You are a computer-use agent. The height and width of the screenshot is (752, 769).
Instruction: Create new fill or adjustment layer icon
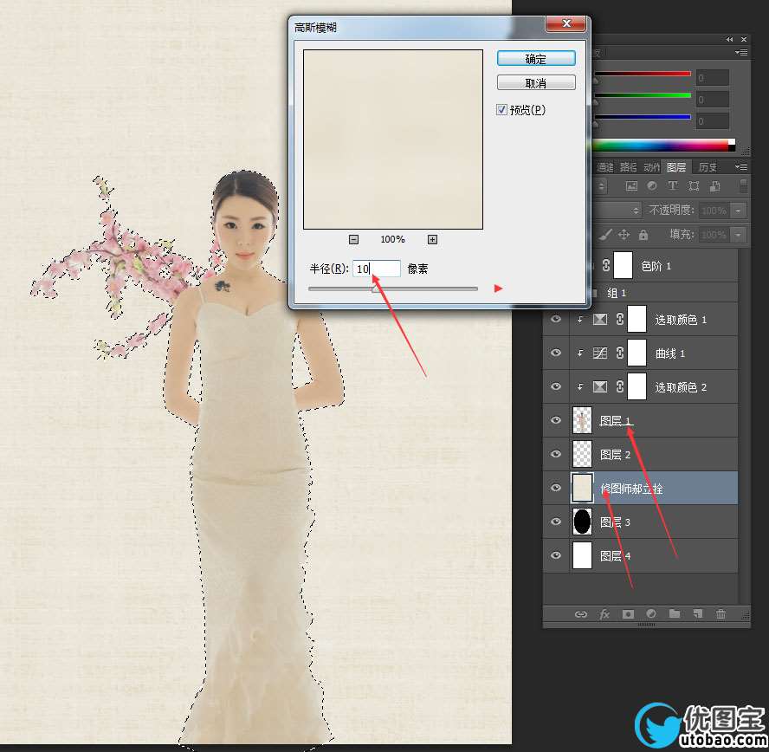tap(651, 613)
